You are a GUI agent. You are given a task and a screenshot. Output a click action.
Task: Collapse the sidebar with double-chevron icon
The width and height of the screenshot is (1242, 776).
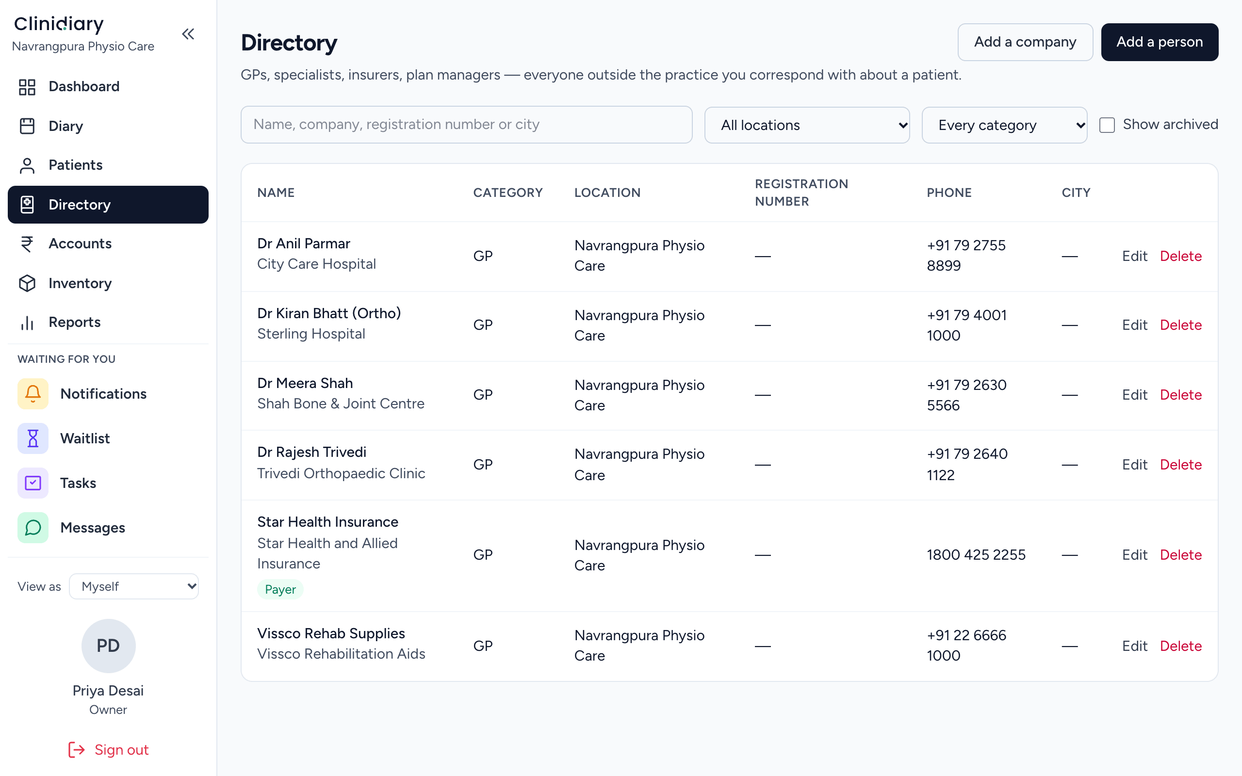(x=188, y=34)
